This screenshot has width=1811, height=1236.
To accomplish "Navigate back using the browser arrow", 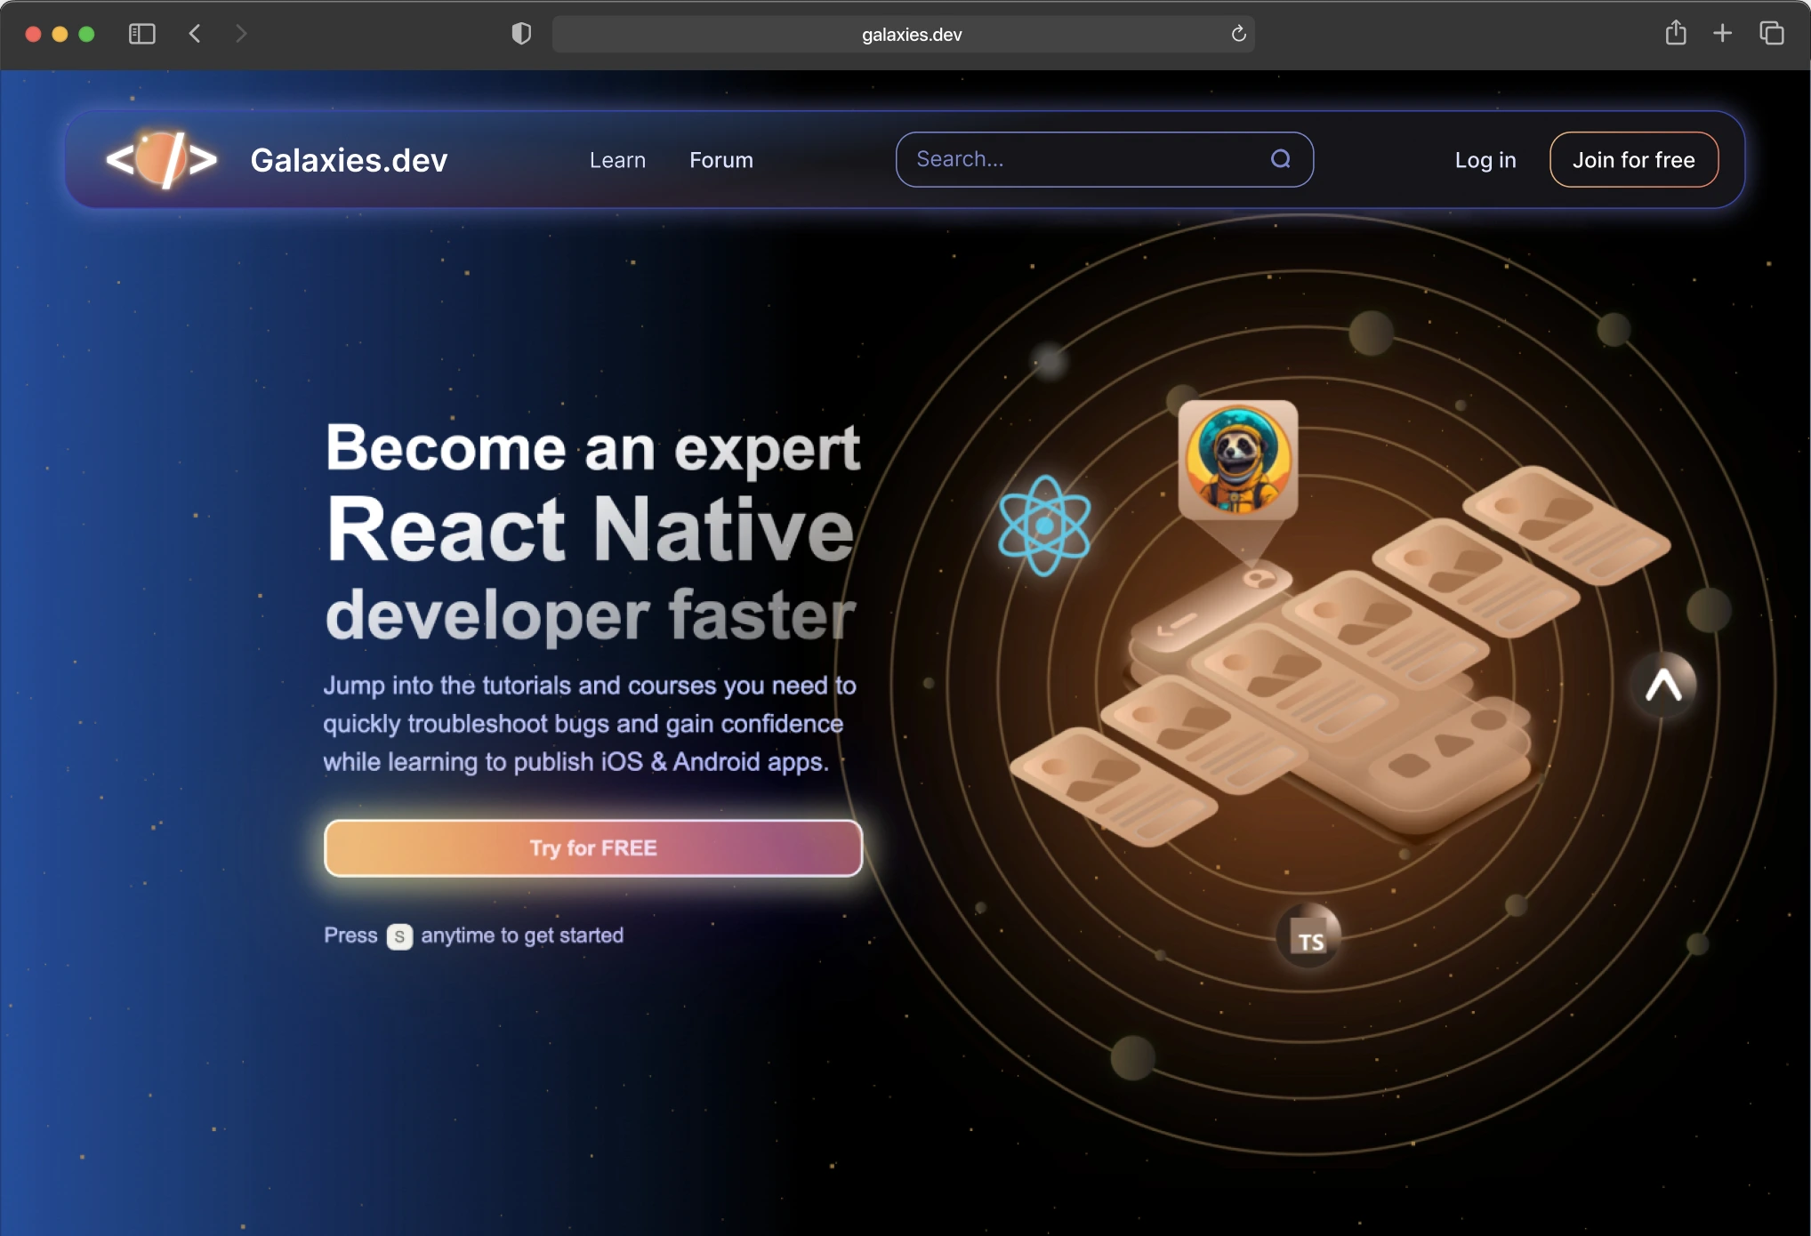I will click(x=195, y=34).
